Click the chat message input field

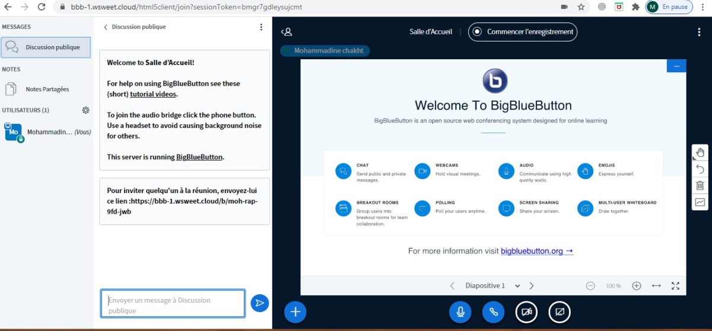point(173,304)
